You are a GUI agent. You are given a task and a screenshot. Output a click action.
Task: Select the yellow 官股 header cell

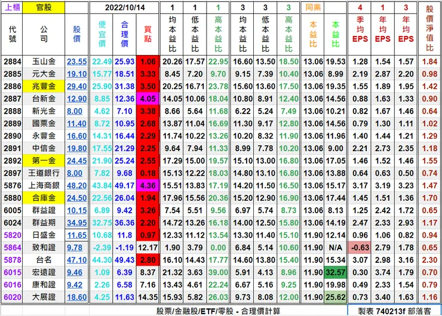click(44, 7)
